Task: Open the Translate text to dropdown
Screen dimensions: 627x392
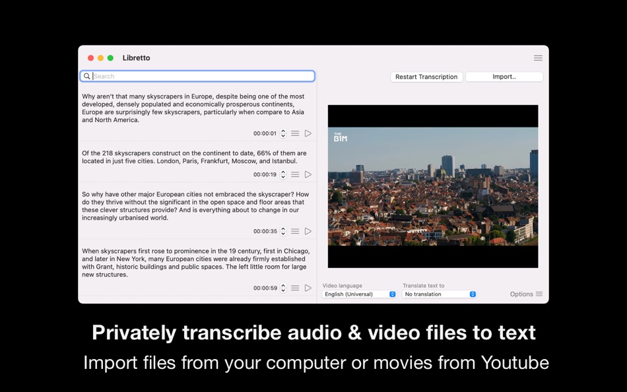Action: click(439, 294)
